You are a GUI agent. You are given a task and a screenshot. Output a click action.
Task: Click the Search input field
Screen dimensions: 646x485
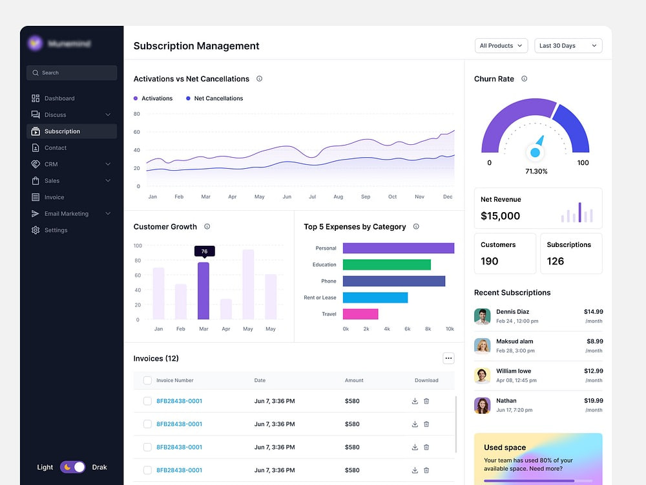(72, 72)
